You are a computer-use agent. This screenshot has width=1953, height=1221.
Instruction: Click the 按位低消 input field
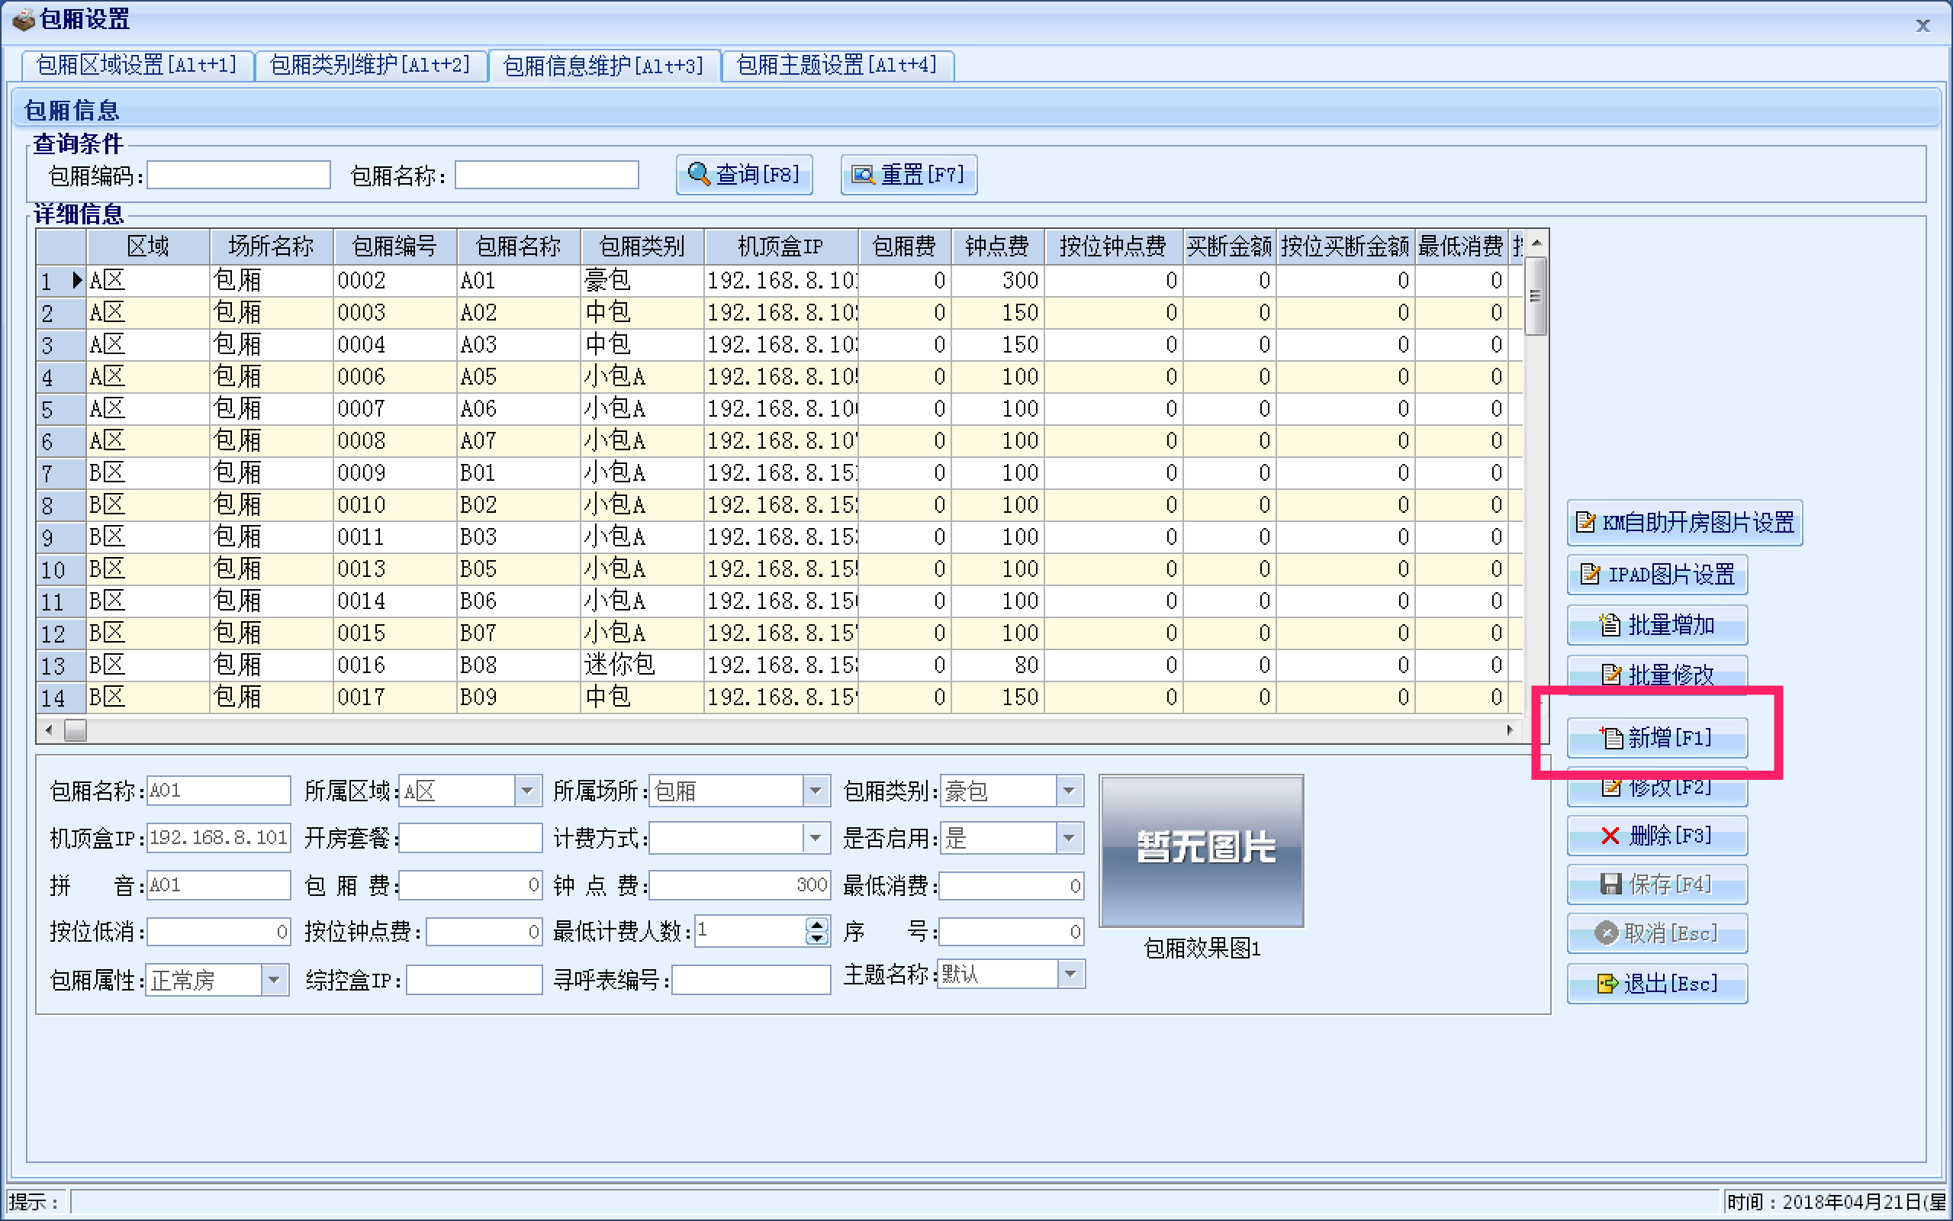[218, 932]
